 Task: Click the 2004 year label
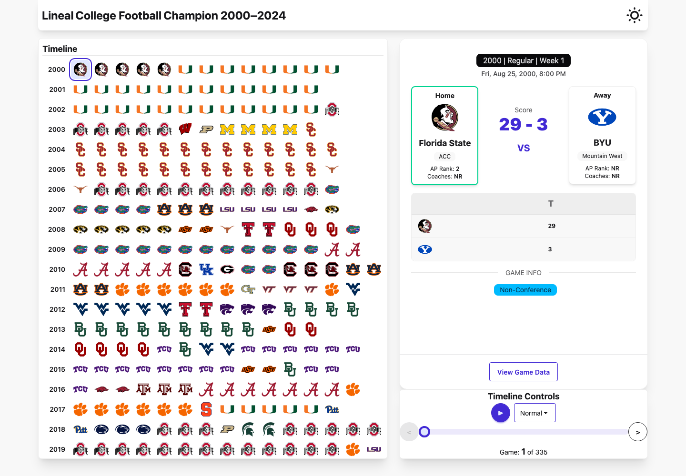[57, 149]
